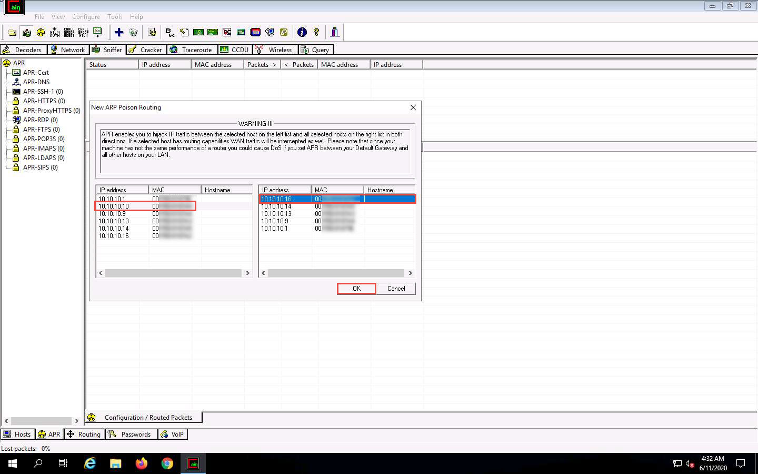Toggle the Start/Stop APR radiation toolbar icon
Screen dimensions: 758x474
41,33
